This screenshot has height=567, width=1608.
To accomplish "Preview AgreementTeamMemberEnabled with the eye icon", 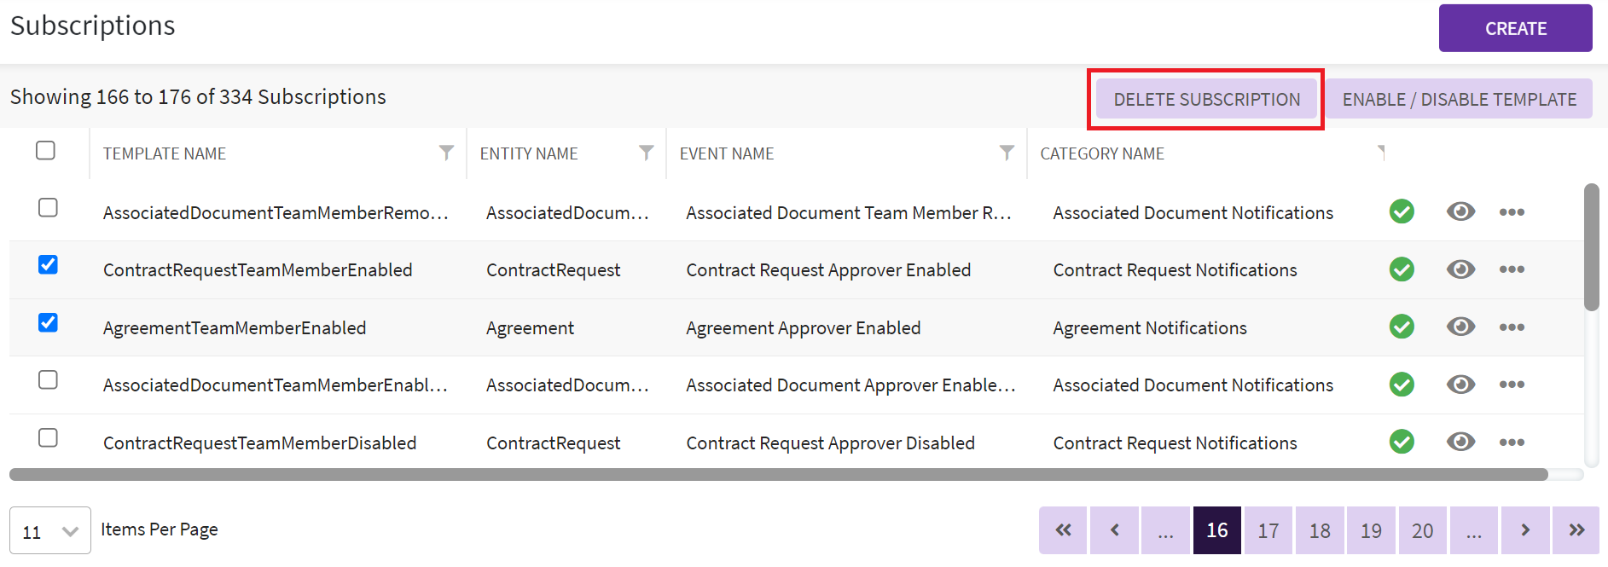I will (1460, 327).
